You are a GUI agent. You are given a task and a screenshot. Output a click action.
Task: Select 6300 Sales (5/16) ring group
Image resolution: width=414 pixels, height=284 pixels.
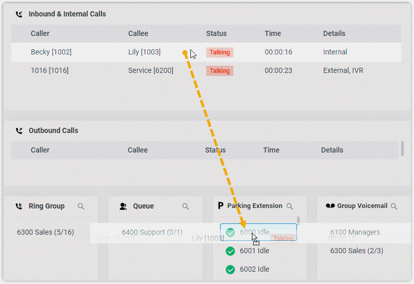[45, 233]
